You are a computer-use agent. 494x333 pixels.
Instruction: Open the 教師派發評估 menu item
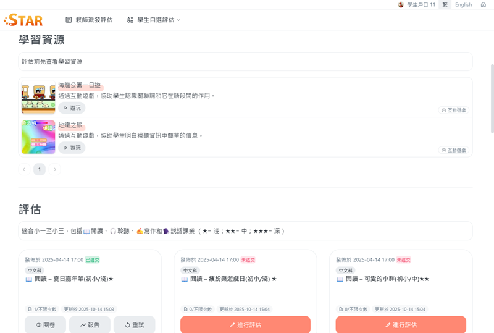click(x=89, y=20)
